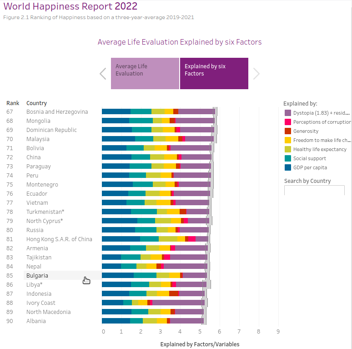Click the teal Social support segment for Turkmenistan*

coord(144,212)
